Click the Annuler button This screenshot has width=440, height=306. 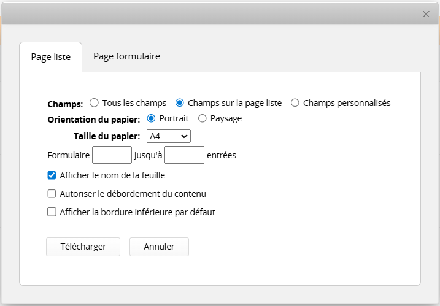click(159, 247)
